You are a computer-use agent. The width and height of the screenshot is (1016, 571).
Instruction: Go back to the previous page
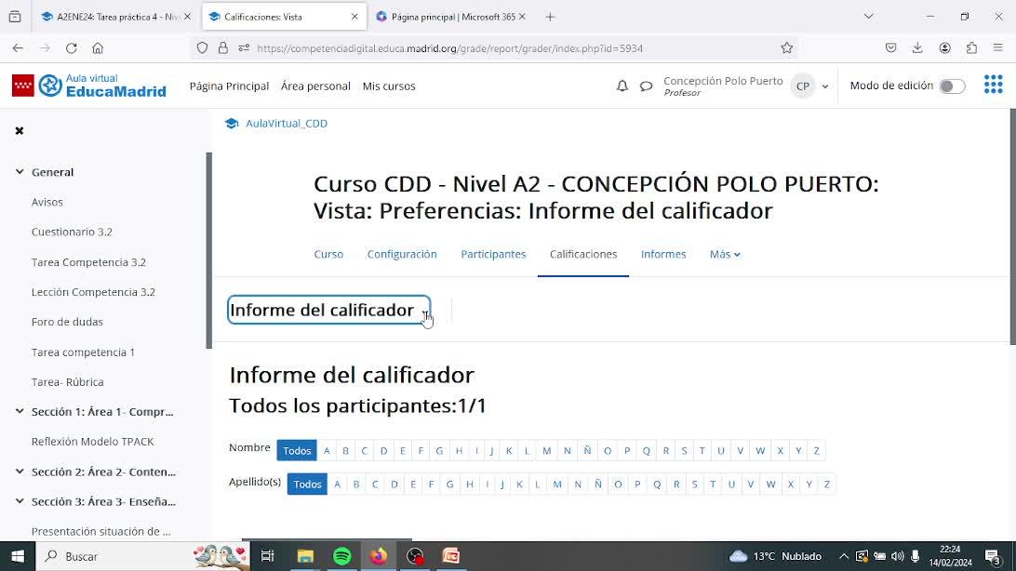(x=19, y=48)
